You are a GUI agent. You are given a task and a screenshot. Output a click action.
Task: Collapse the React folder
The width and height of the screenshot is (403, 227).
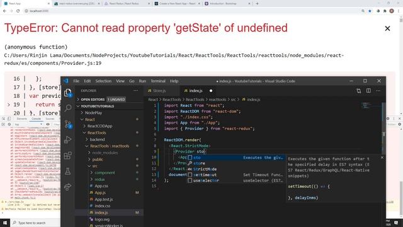(89, 119)
